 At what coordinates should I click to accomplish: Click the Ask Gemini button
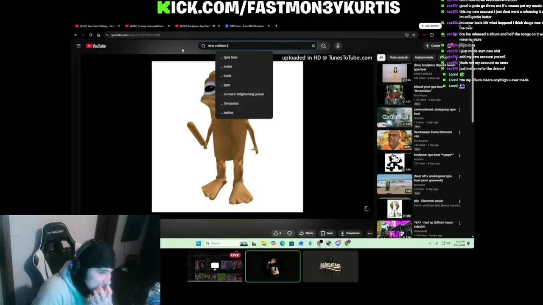point(429,26)
